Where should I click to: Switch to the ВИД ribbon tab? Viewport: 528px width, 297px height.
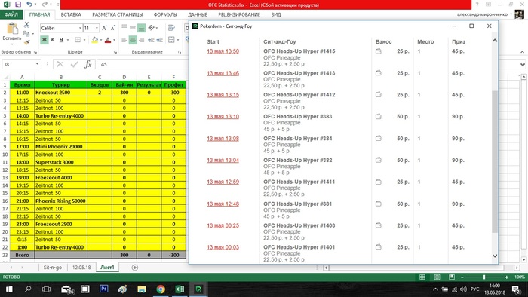(x=276, y=14)
